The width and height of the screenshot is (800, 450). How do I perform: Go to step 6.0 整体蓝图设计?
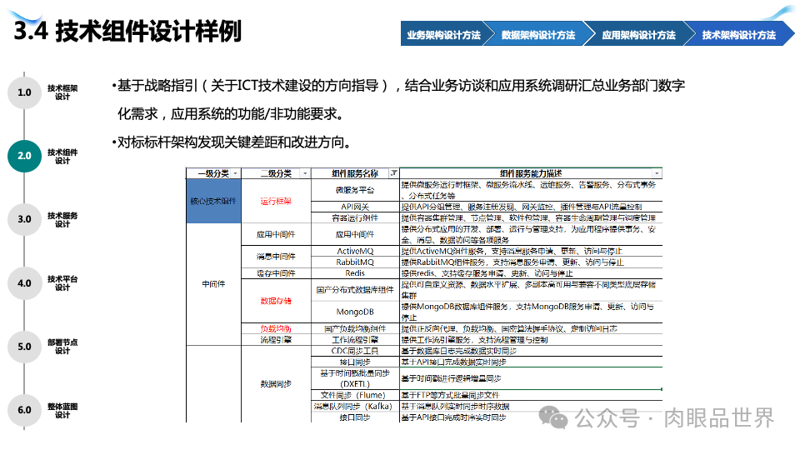pos(24,410)
